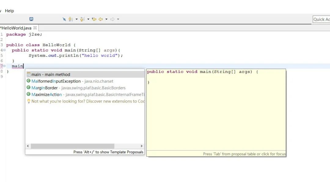Open the Help menu

click(x=9, y=11)
